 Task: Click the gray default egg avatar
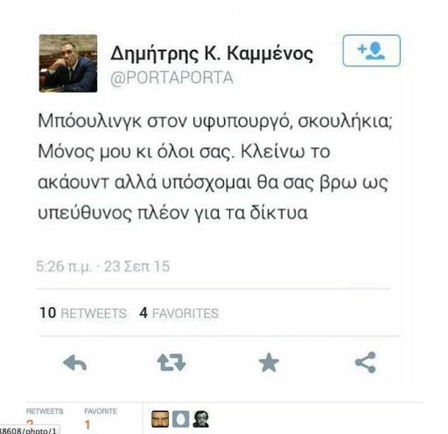click(180, 419)
